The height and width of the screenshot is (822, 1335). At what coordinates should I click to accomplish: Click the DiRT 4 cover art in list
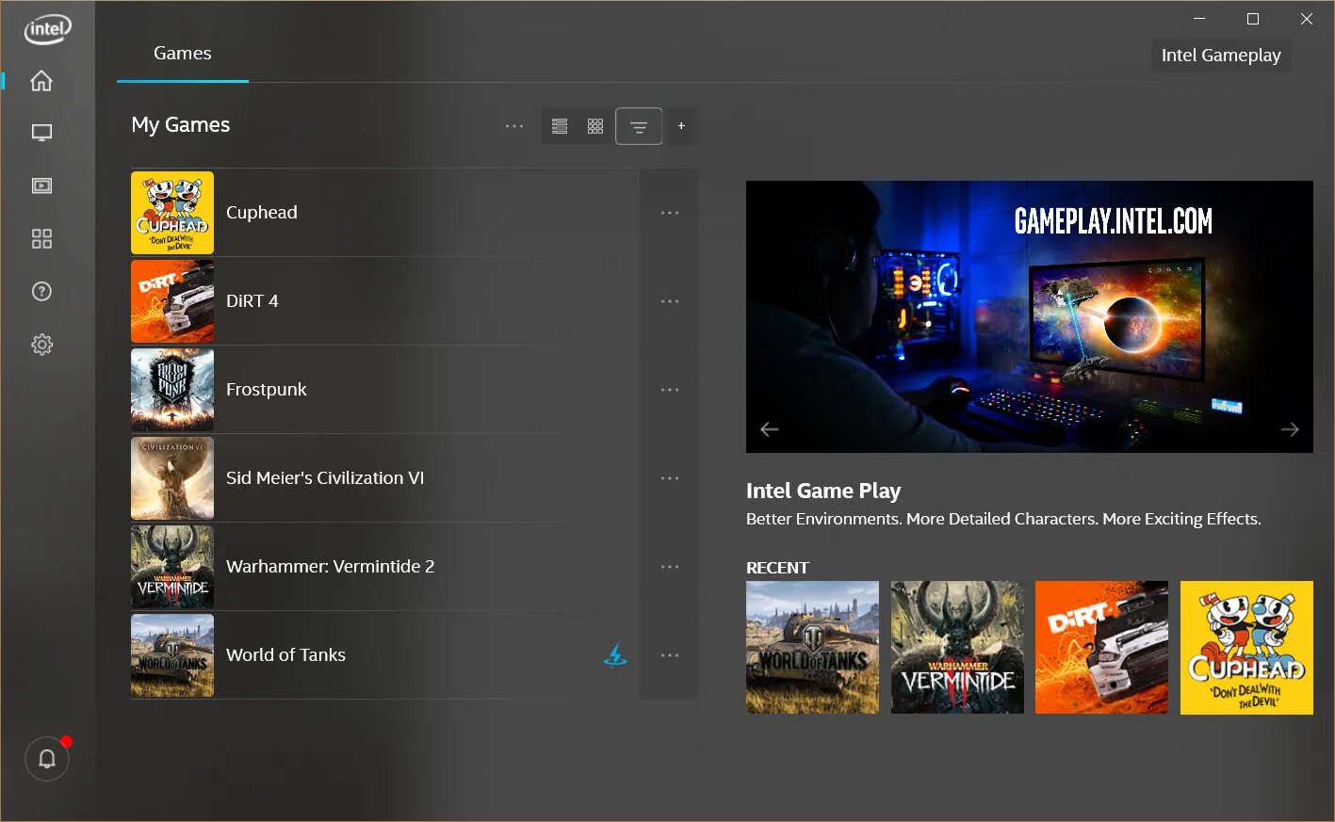tap(172, 301)
